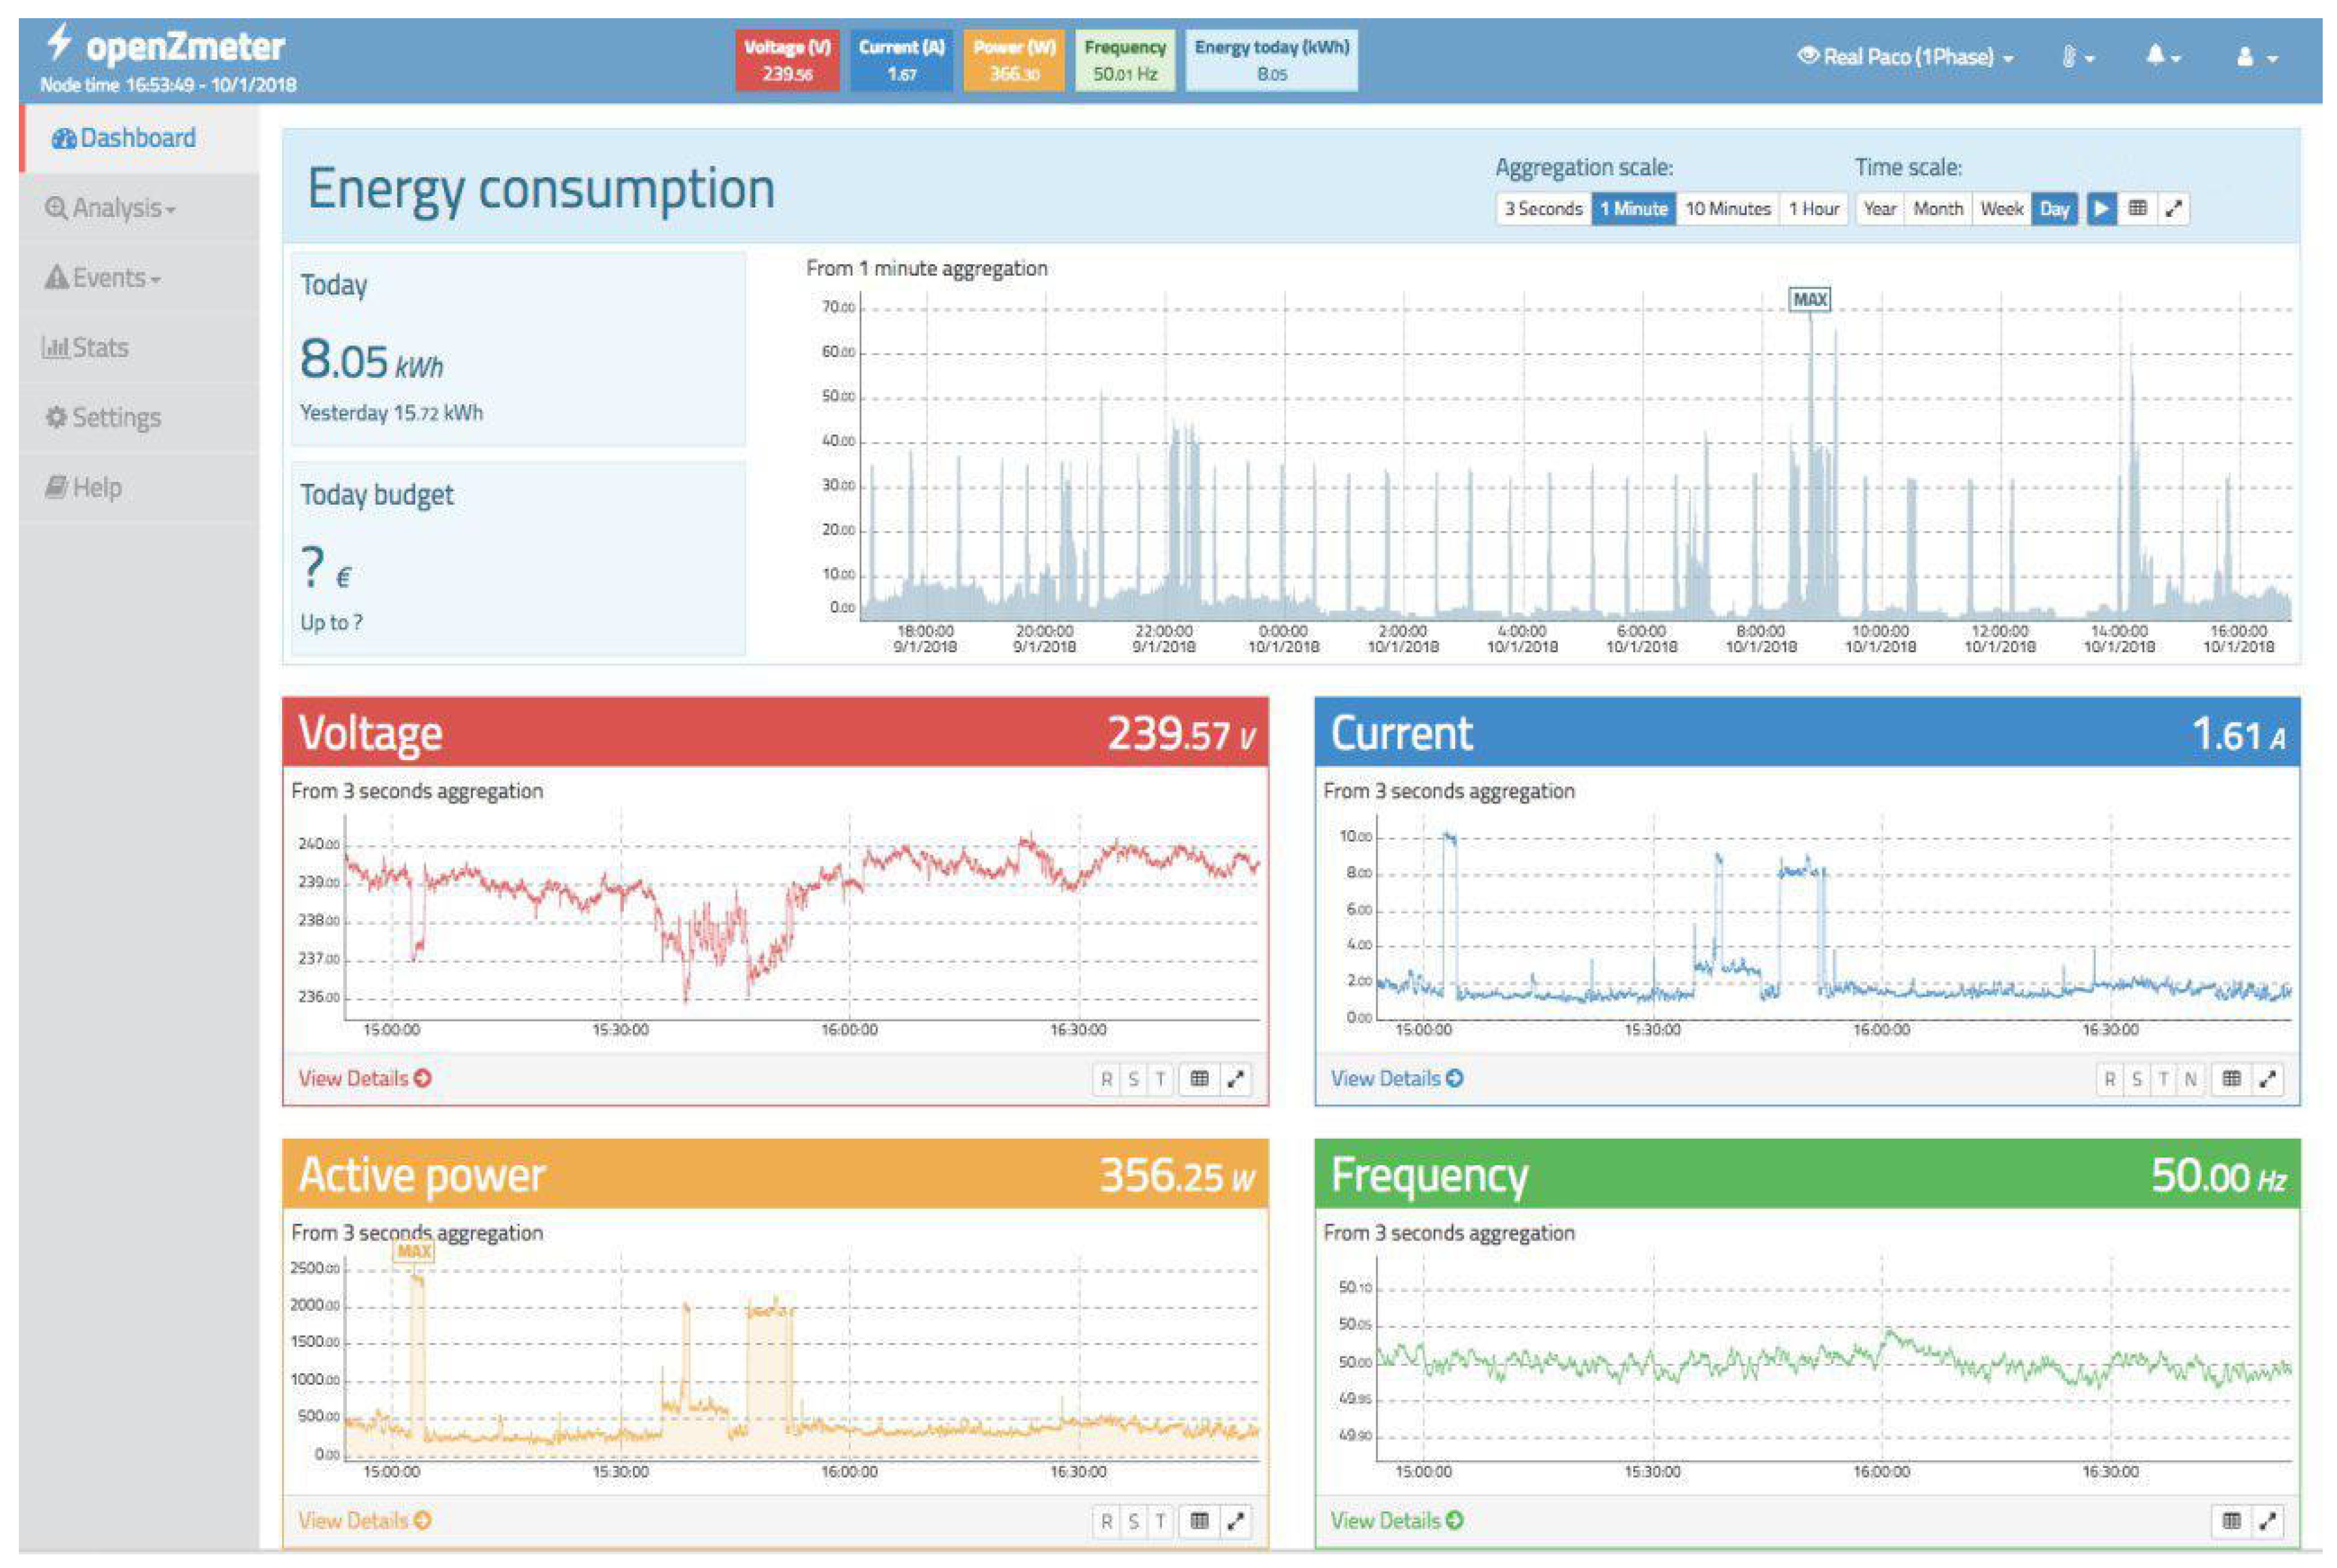Open the Real Paco (1Phase) device dropdown
Screen dimensions: 2337x1568
point(1906,57)
